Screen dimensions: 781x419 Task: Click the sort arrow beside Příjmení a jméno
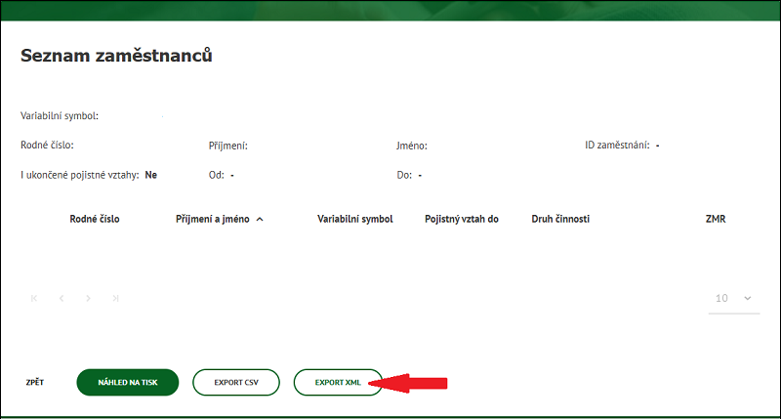260,220
